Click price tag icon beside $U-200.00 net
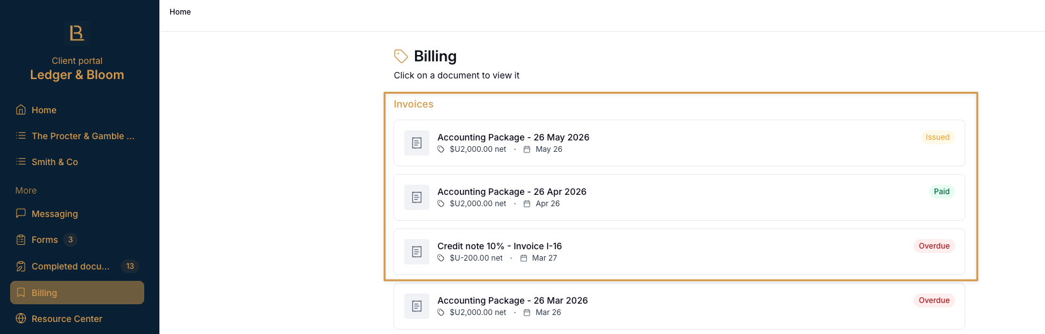Screen dimensions: 1045x334 441,258
